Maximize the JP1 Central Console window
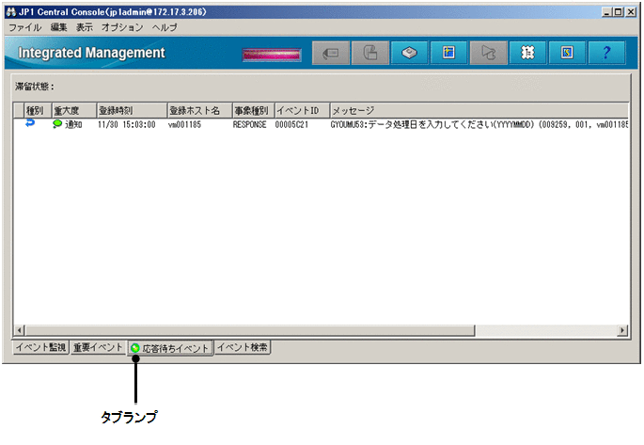644x445 pixels. point(618,12)
